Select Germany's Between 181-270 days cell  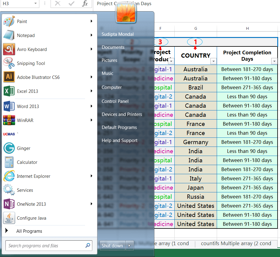pos(247,142)
